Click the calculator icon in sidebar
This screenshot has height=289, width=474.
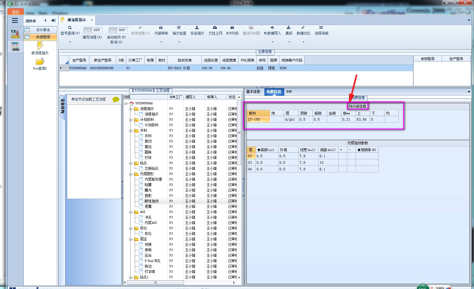(15, 46)
